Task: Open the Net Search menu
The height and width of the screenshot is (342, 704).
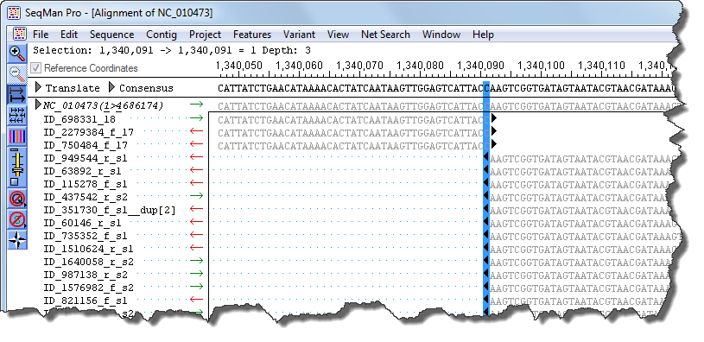Action: [385, 35]
